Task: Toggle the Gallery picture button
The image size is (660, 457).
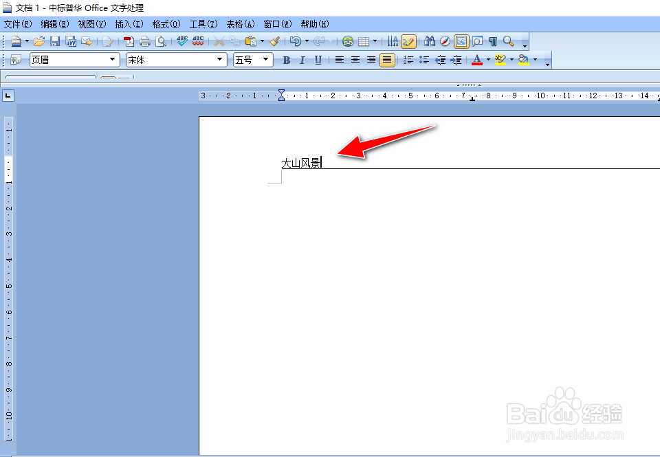Action: point(461,41)
